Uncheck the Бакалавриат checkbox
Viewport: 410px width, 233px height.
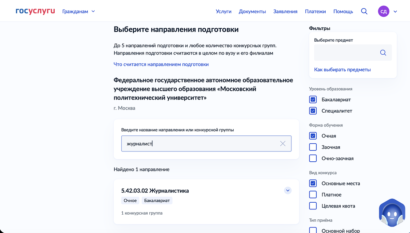click(x=313, y=100)
